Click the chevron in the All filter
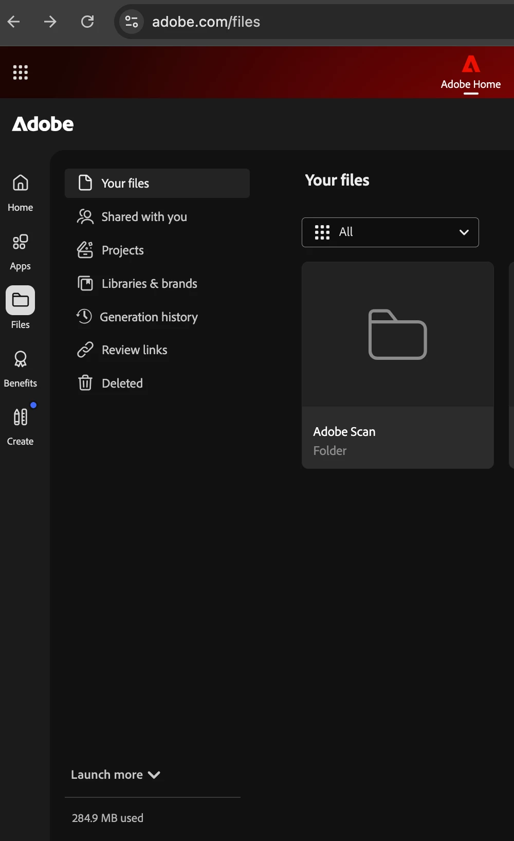 point(464,232)
